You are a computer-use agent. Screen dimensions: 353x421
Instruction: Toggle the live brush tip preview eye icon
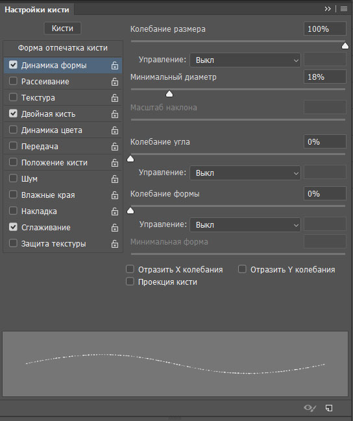pyautogui.click(x=310, y=408)
